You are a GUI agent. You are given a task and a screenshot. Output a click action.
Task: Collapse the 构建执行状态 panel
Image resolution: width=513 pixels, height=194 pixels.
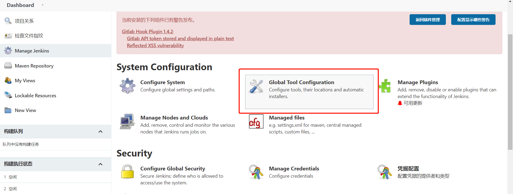click(100, 164)
